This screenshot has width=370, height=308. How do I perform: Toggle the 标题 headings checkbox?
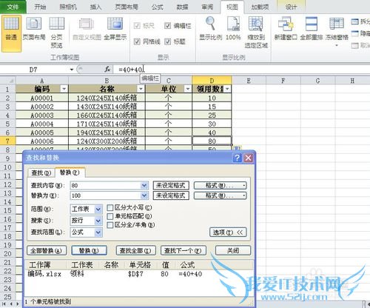168,41
